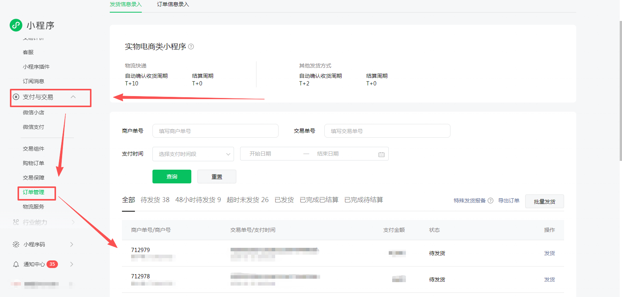Screen dimensions: 622x297
Task: Click 发货 link for order 712979
Action: click(x=549, y=253)
